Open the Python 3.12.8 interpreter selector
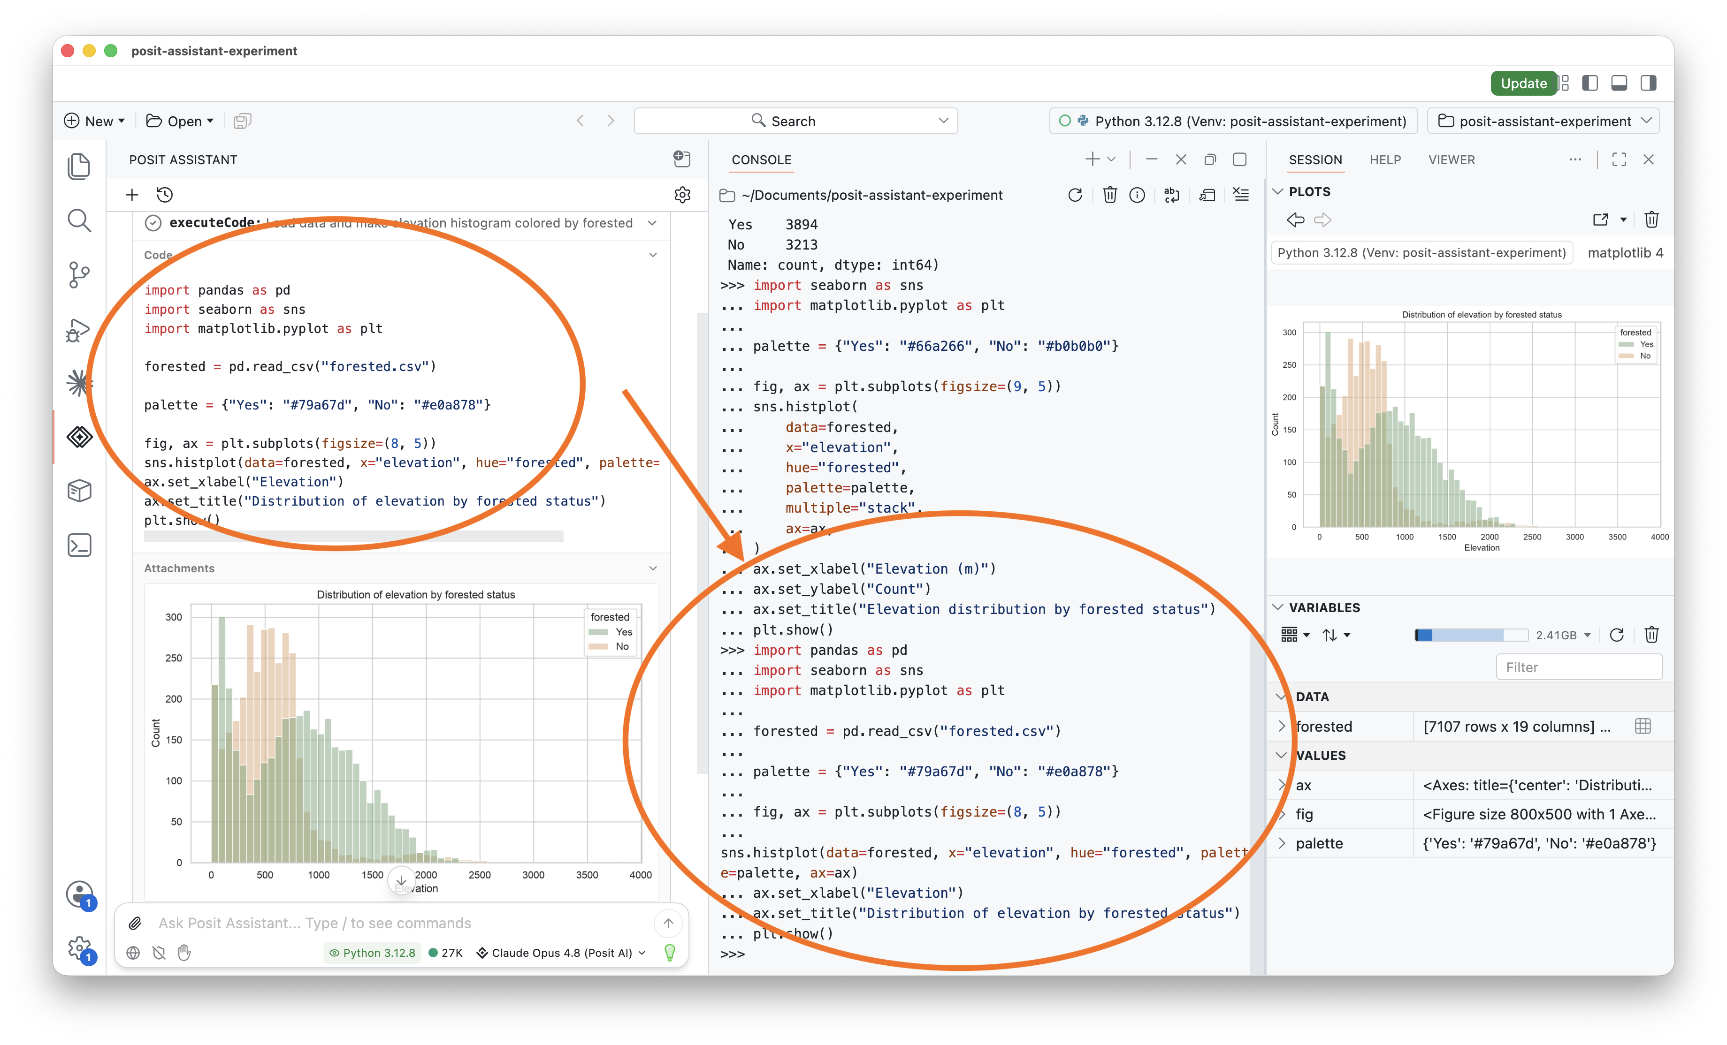1727x1045 pixels. (x=1233, y=121)
